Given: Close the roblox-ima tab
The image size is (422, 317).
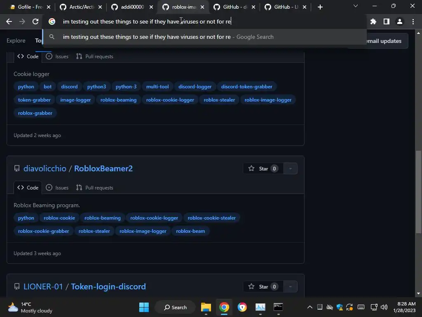Looking at the screenshot, I should click(202, 7).
